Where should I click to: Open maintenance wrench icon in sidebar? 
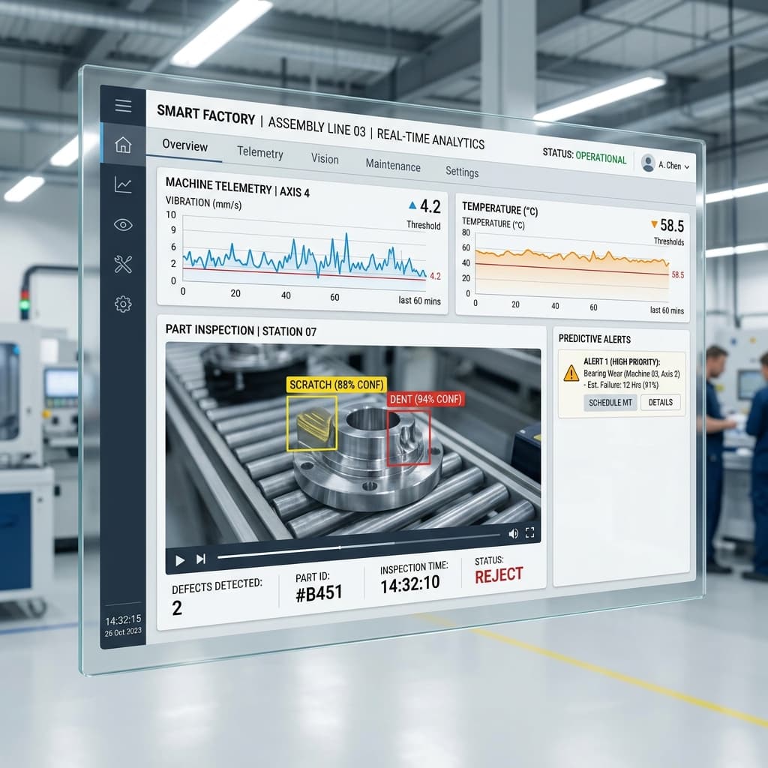123,265
